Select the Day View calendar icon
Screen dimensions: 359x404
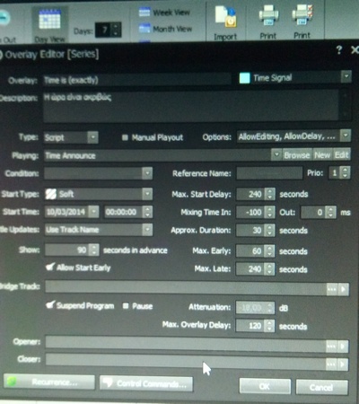(x=49, y=19)
